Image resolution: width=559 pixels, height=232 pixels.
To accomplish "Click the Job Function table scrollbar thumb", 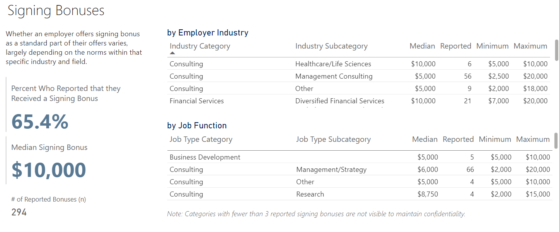I will pos(556,141).
